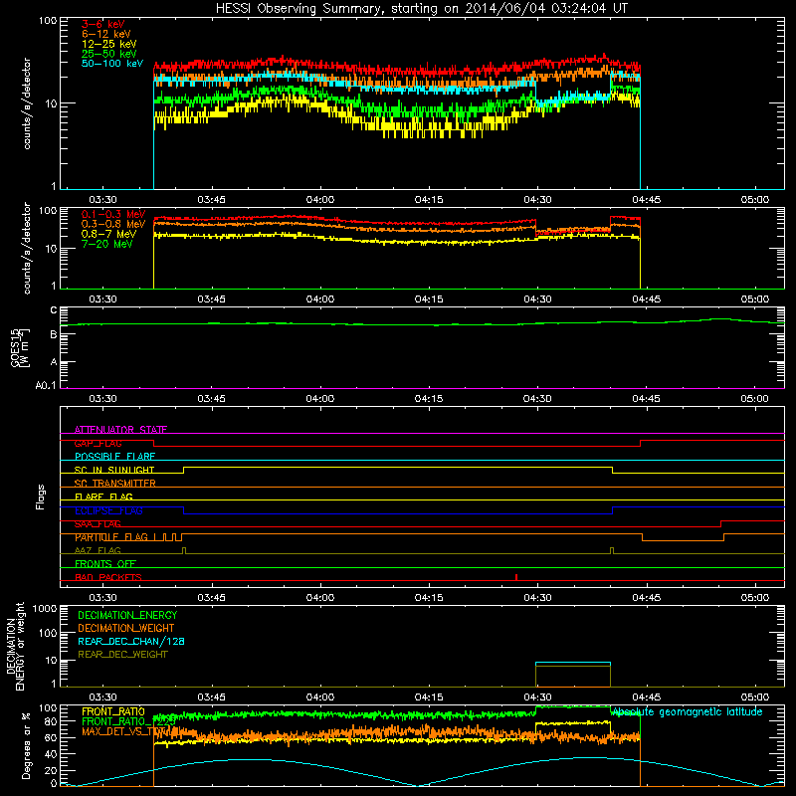Click the REAR_DEC_WEIGHT legend label
This screenshot has width=796, height=796.
click(x=122, y=655)
